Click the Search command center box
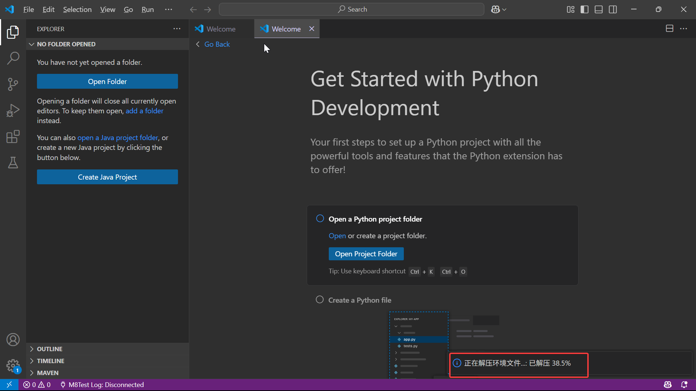 351,9
